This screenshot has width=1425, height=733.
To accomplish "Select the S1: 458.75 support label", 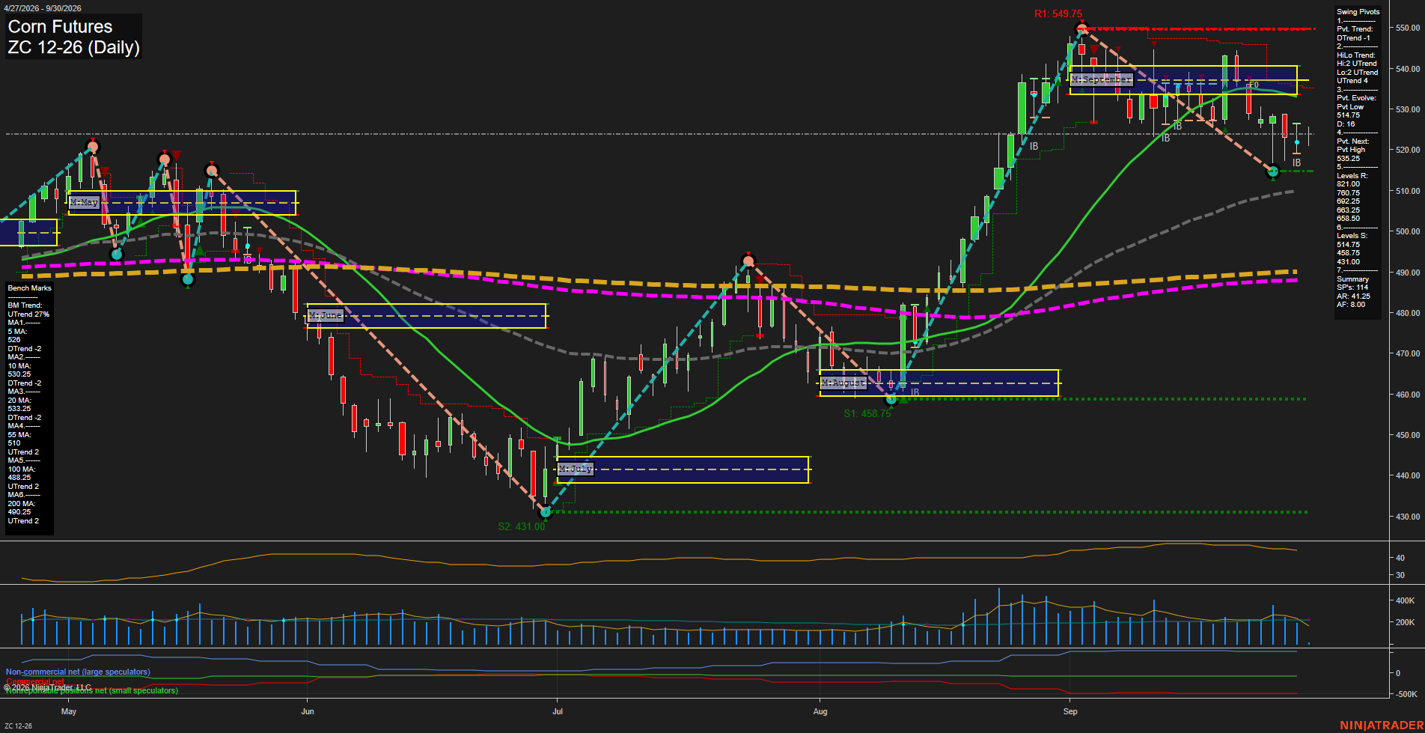I will [x=867, y=414].
